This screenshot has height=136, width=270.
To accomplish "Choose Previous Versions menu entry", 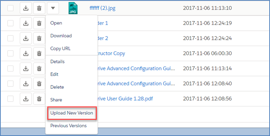I will (68, 126).
